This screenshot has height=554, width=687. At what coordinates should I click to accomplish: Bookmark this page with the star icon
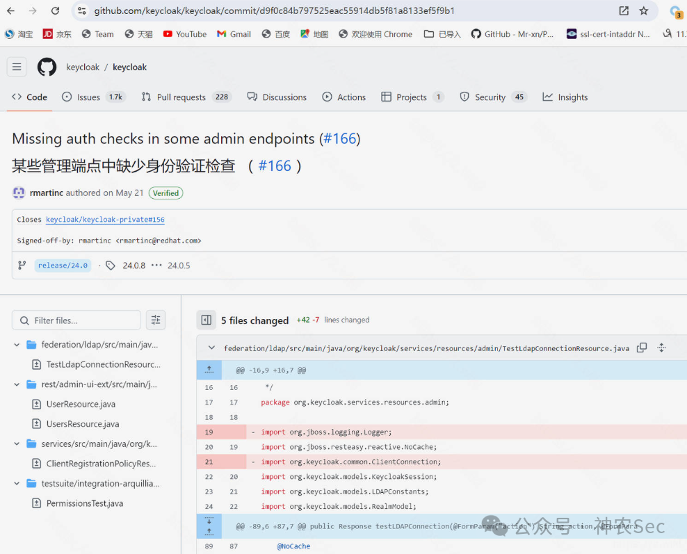[x=643, y=10]
